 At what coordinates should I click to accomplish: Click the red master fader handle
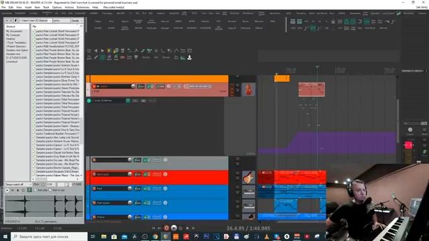click(x=408, y=145)
